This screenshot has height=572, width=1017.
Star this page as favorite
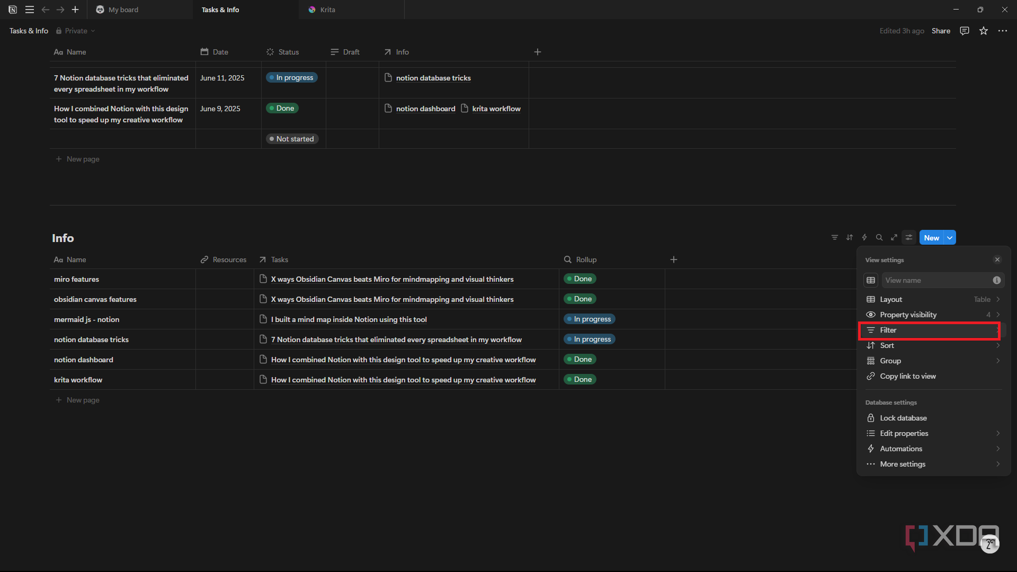pos(984,31)
